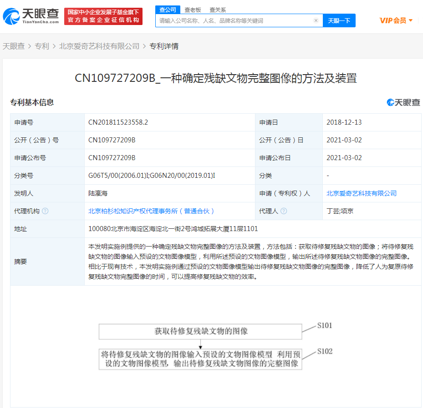The image size is (423, 408).
Task: Open 北京爱奇艺科技有限公司 in the breadcrumb
Action: click(99, 46)
